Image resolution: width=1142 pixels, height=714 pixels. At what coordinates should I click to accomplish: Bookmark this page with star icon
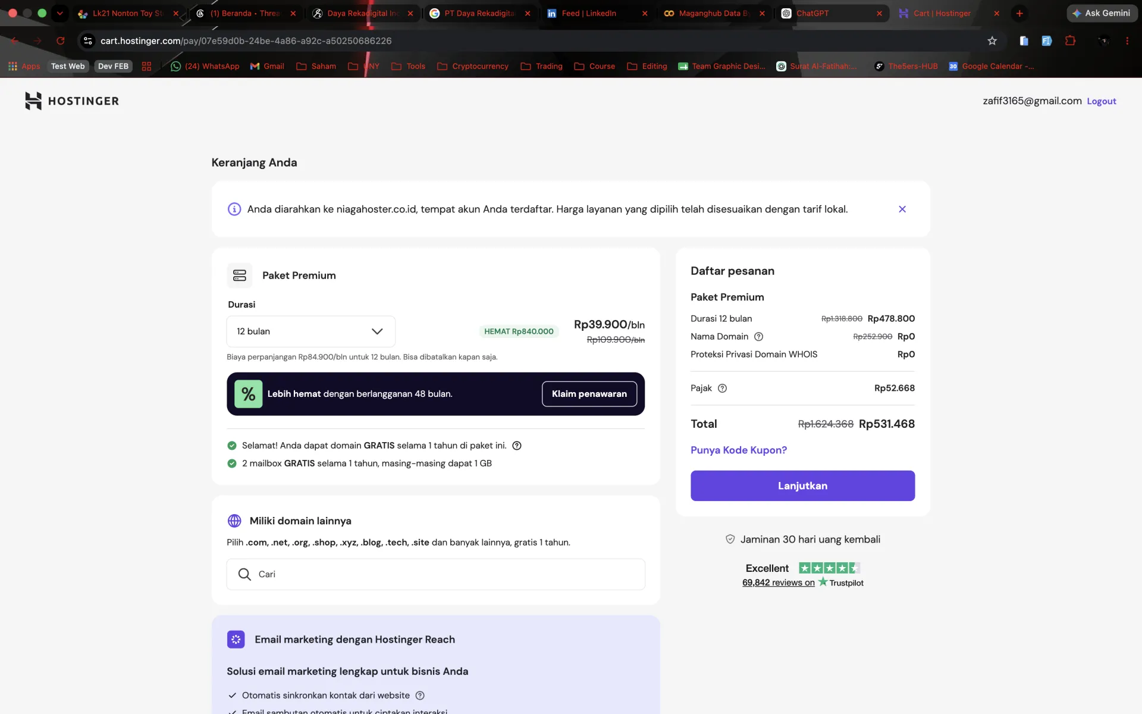[992, 41]
